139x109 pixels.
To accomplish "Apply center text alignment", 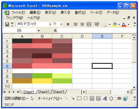I will pyautogui.click(x=82, y=24).
